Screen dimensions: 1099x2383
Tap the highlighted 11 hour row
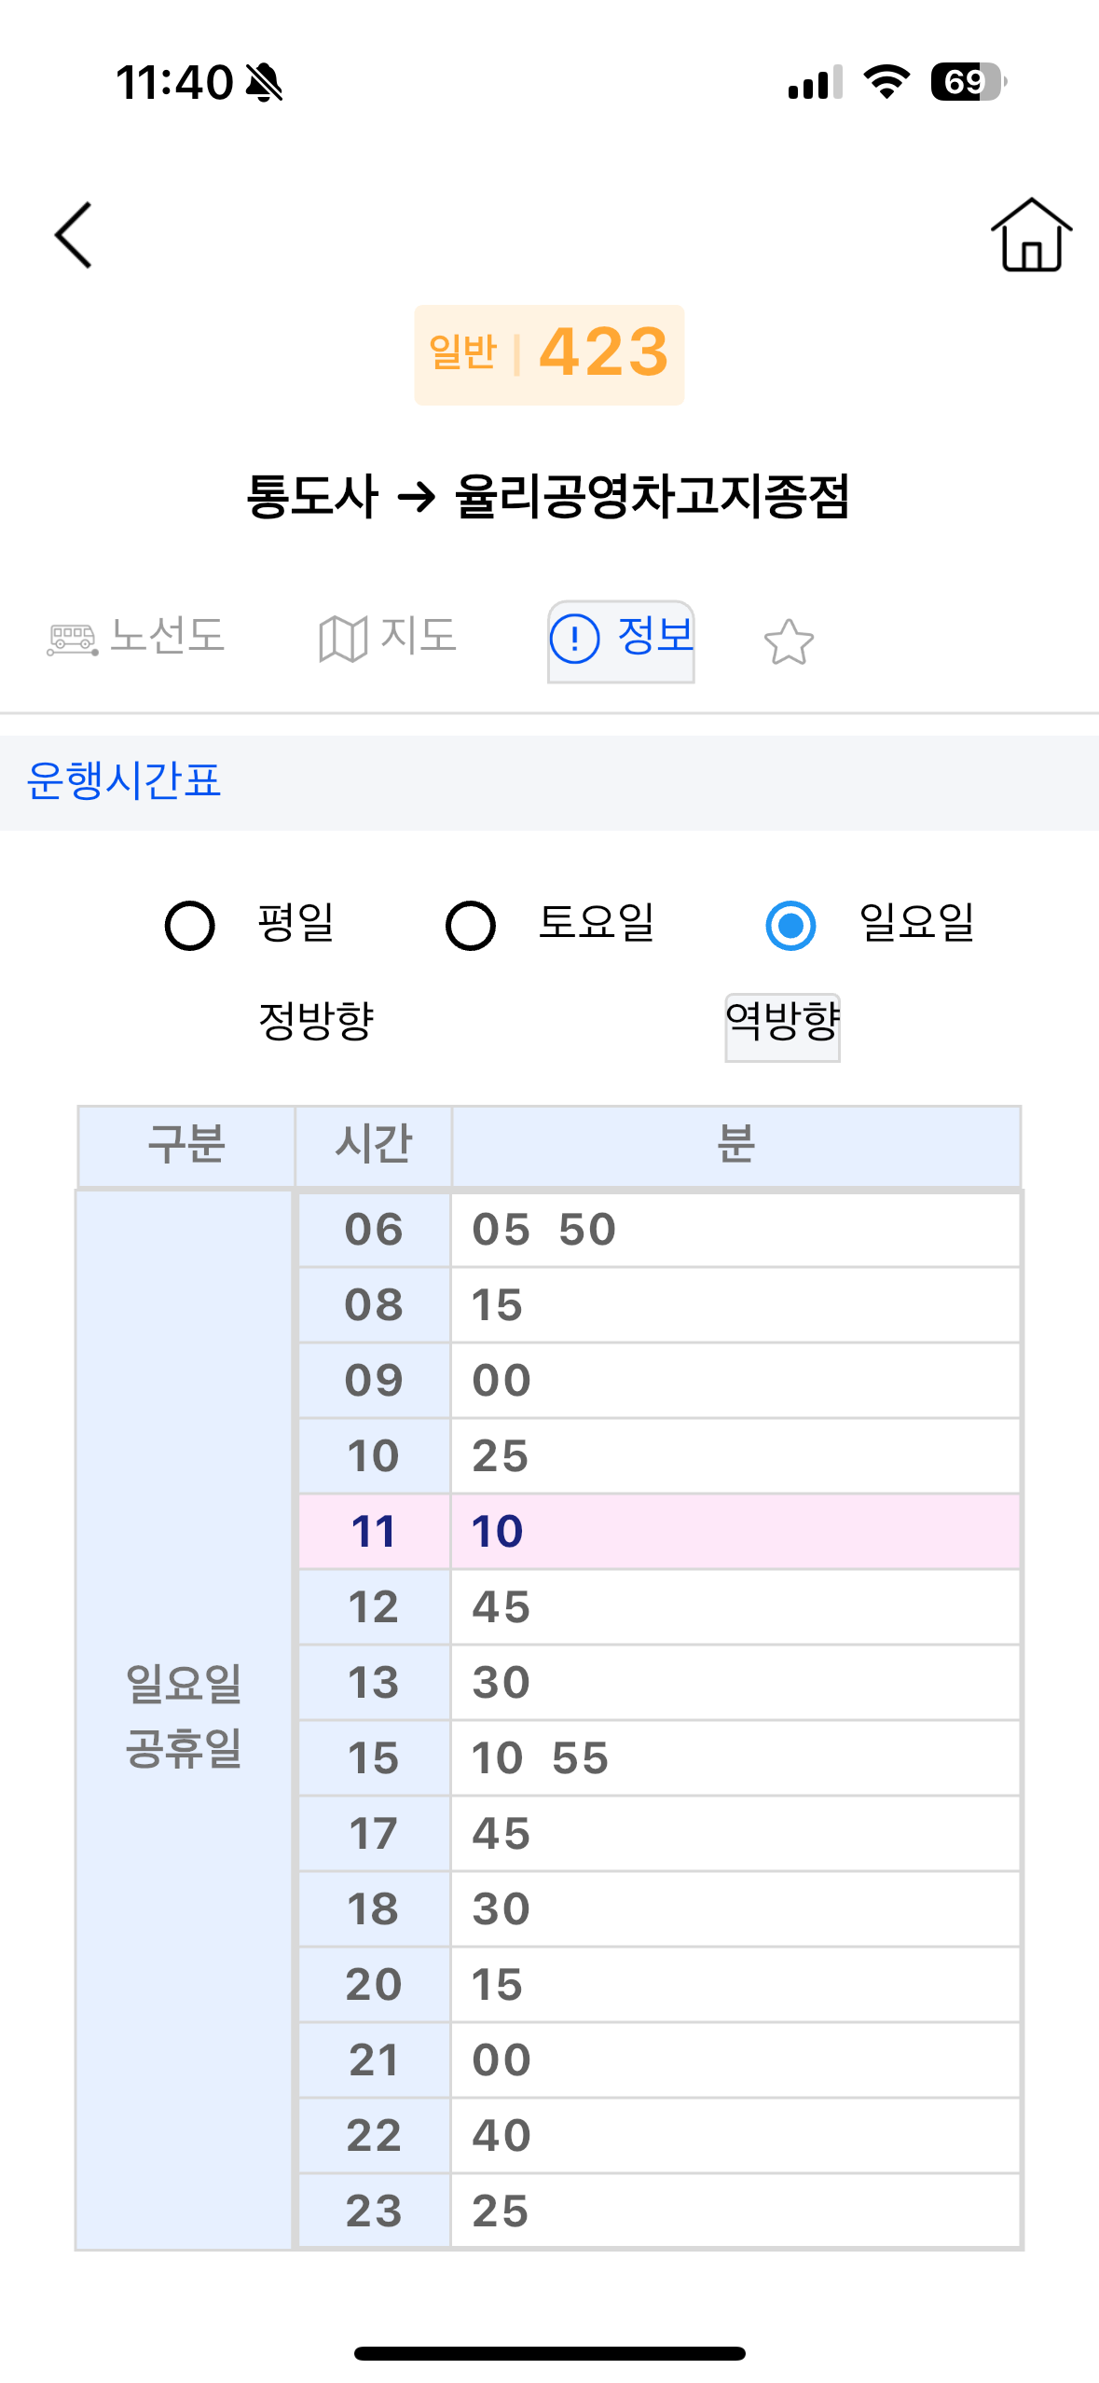658,1532
